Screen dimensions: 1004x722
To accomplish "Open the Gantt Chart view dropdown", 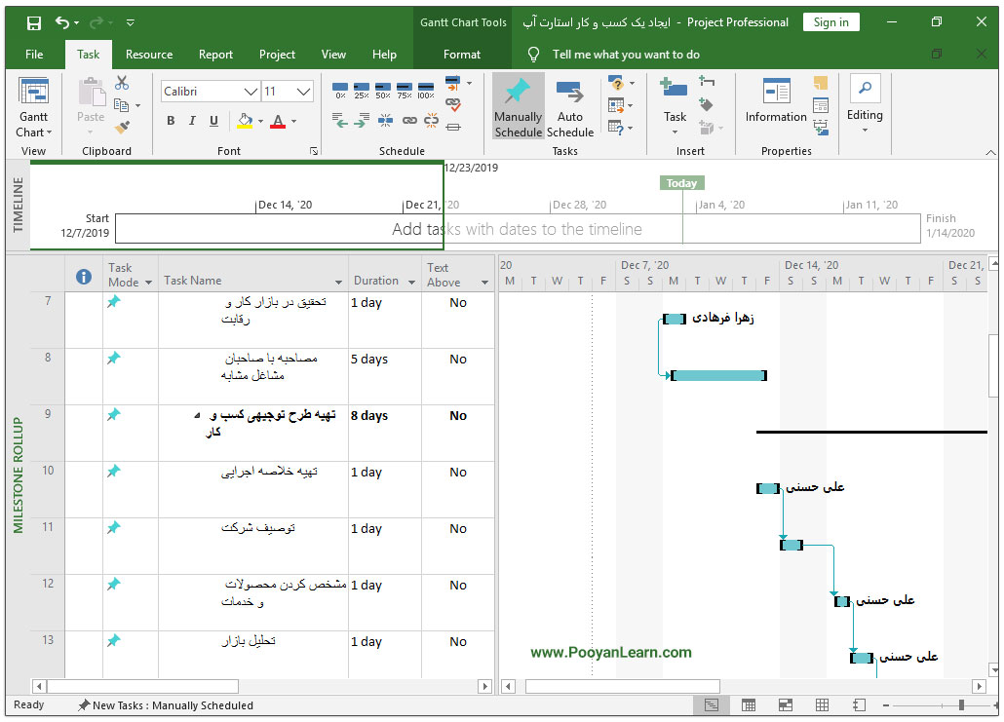I will click(34, 133).
